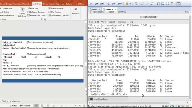
Task: Open the VMware VM menu
Action: (x=108, y=4)
